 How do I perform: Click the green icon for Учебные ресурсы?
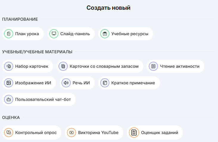click(105, 34)
